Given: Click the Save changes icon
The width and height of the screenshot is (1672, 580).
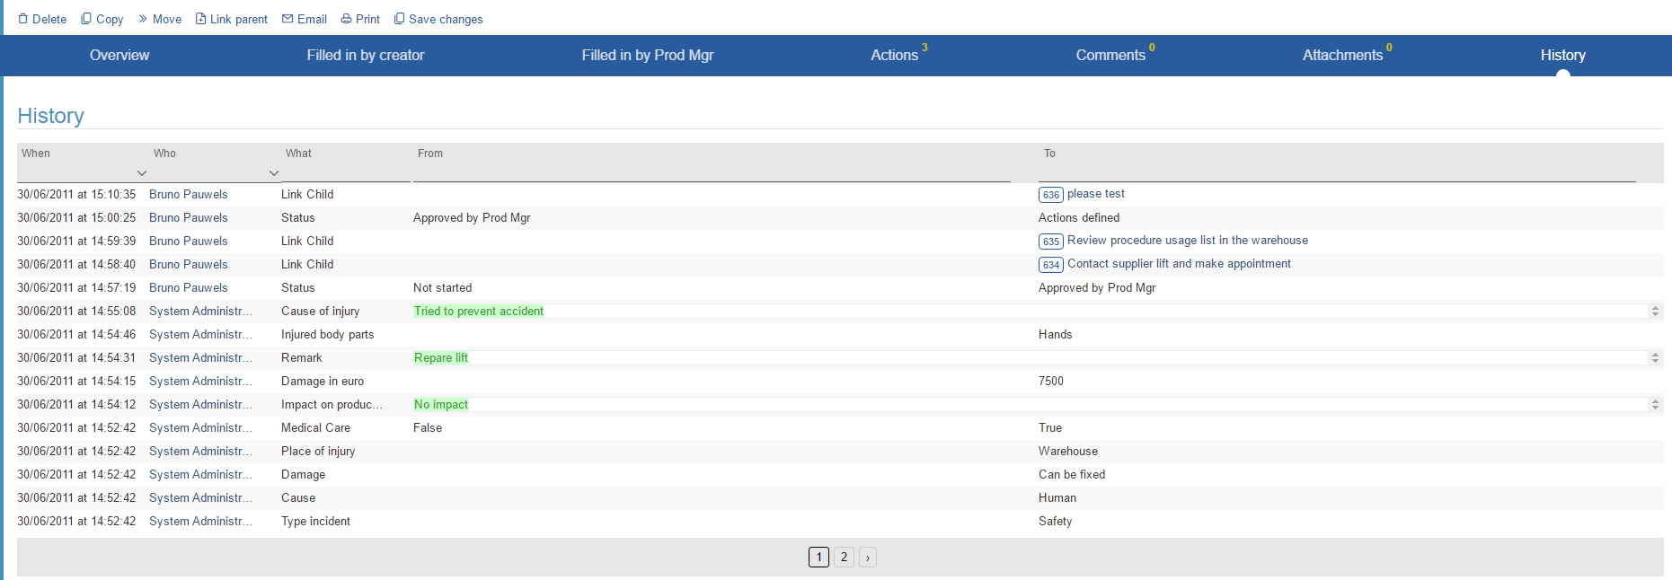Looking at the screenshot, I should tap(399, 19).
